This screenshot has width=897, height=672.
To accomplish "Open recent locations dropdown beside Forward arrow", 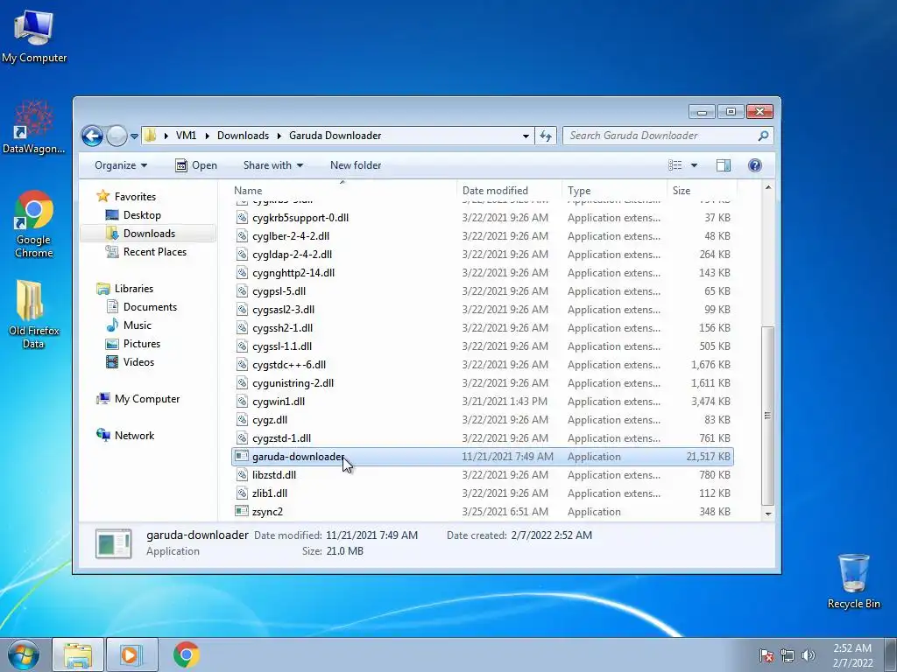I will [x=134, y=136].
